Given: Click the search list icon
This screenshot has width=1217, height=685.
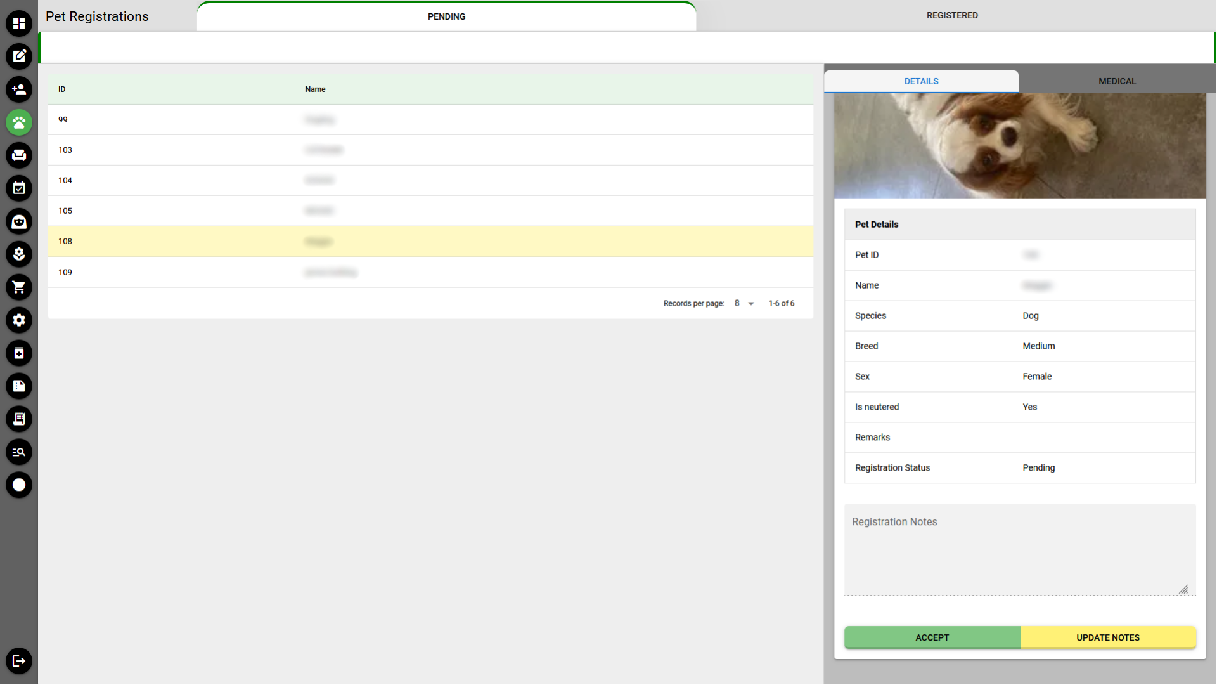Looking at the screenshot, I should (x=19, y=452).
